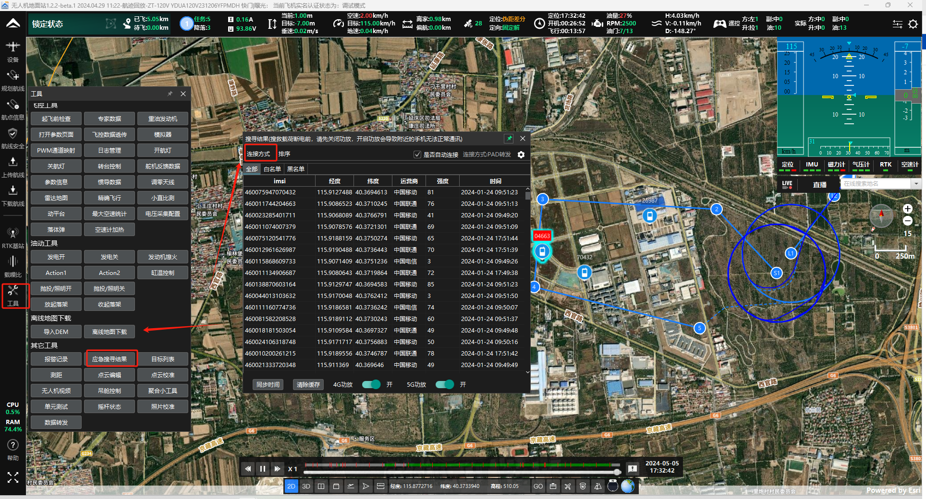The width and height of the screenshot is (926, 499).
Task: Click the playback progress slider knob
Action: [x=618, y=472]
